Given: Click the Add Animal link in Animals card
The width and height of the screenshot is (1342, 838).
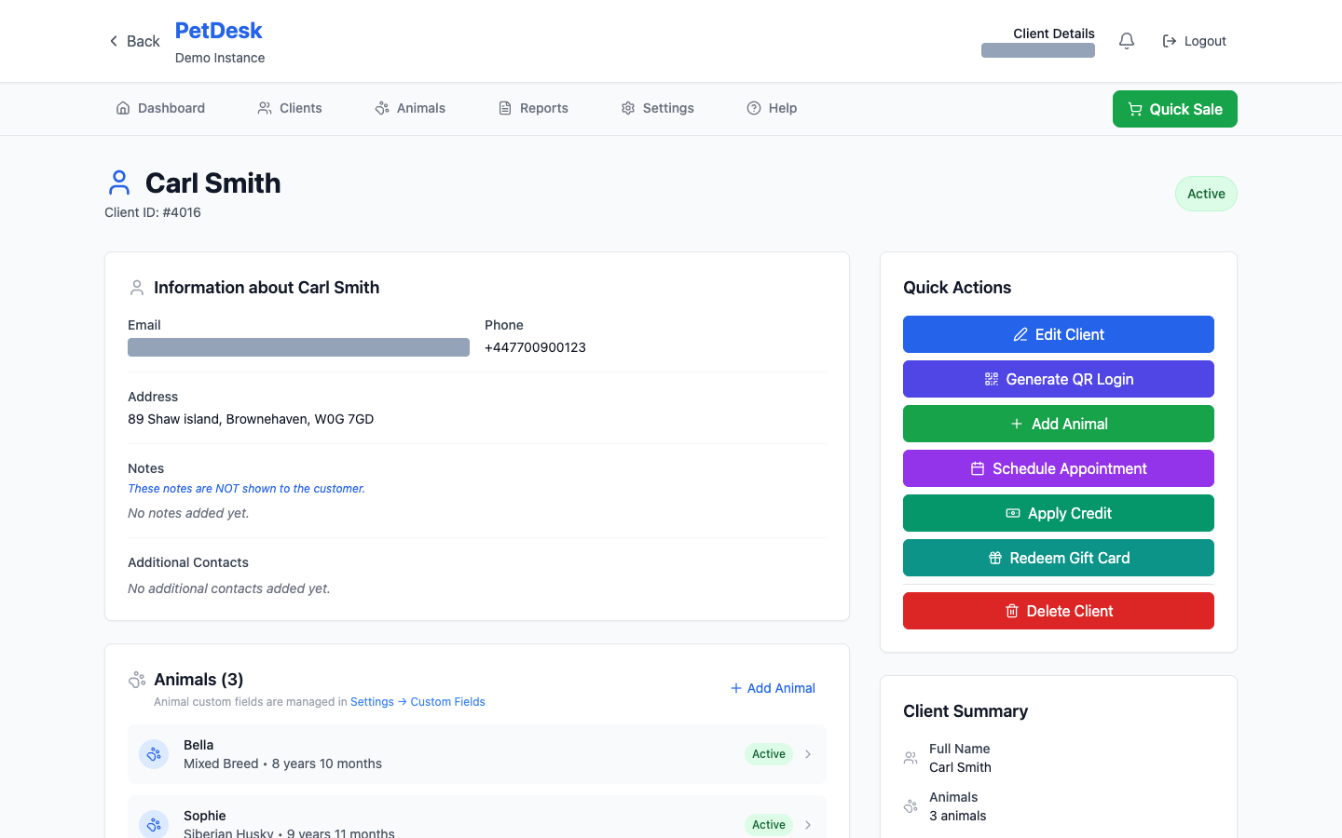Looking at the screenshot, I should click(x=773, y=688).
